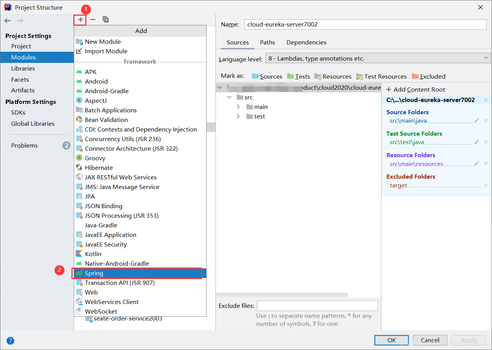Select Spring in the Add menu
The height and width of the screenshot is (350, 492).
point(140,273)
